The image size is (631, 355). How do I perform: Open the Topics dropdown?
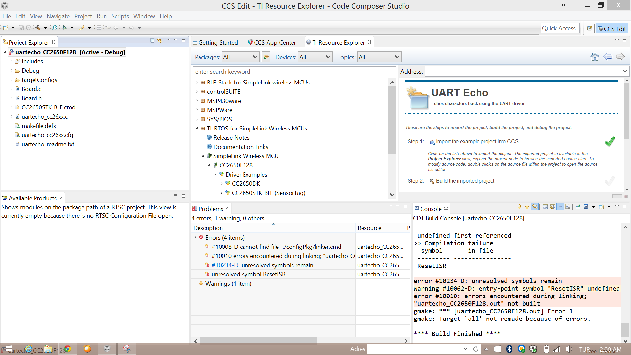point(379,57)
